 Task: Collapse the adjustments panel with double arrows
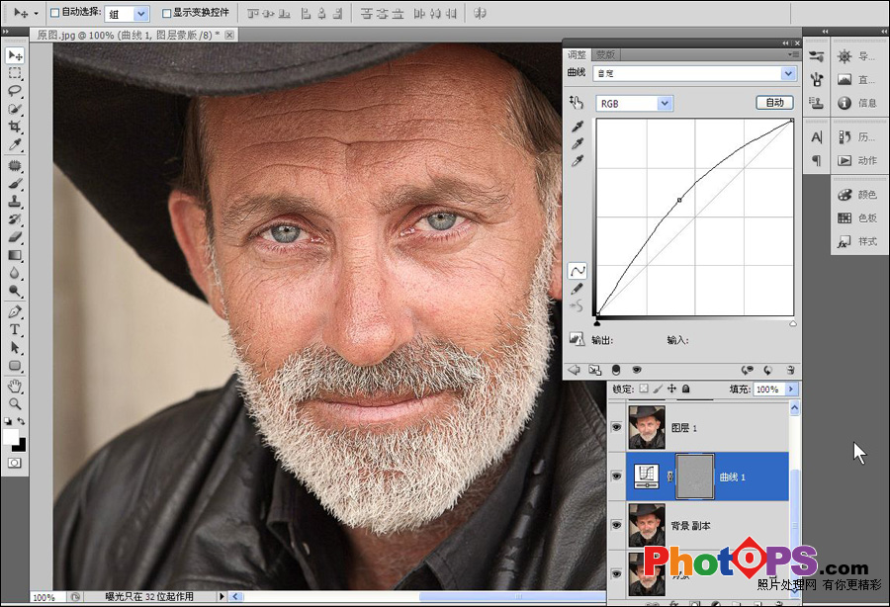(x=785, y=43)
